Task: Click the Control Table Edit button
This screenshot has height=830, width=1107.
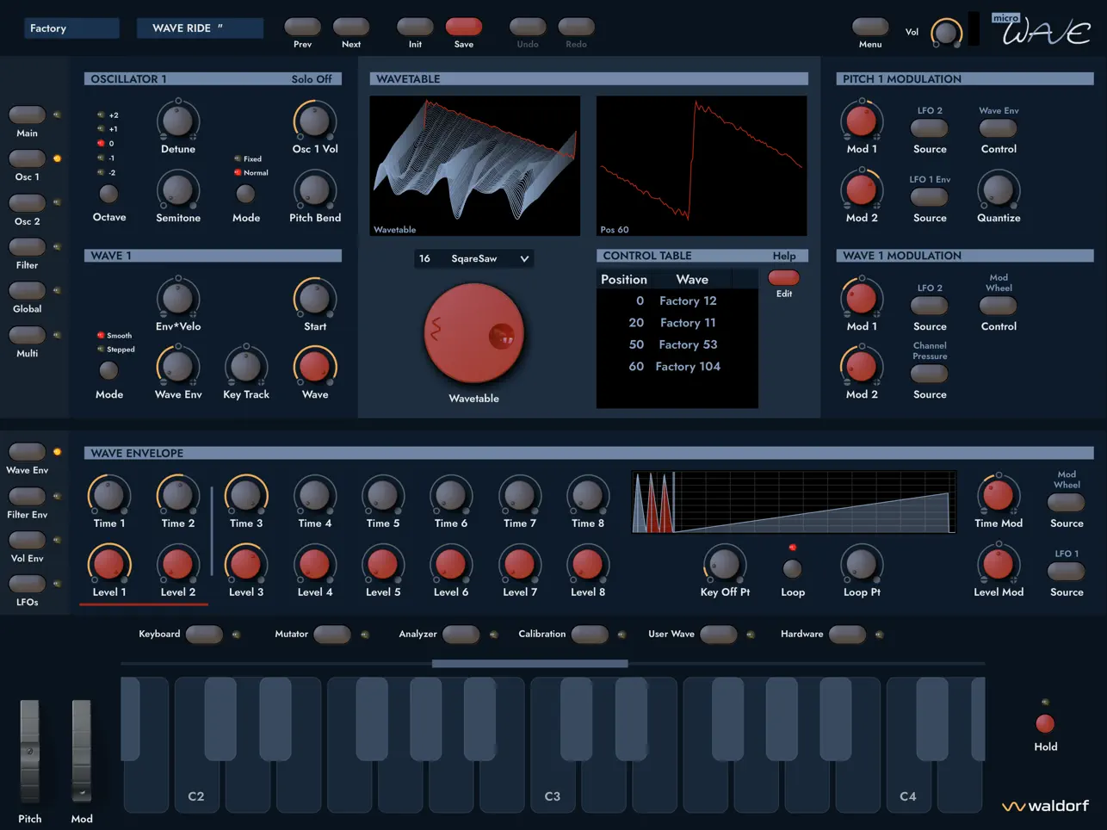Action: tap(783, 278)
